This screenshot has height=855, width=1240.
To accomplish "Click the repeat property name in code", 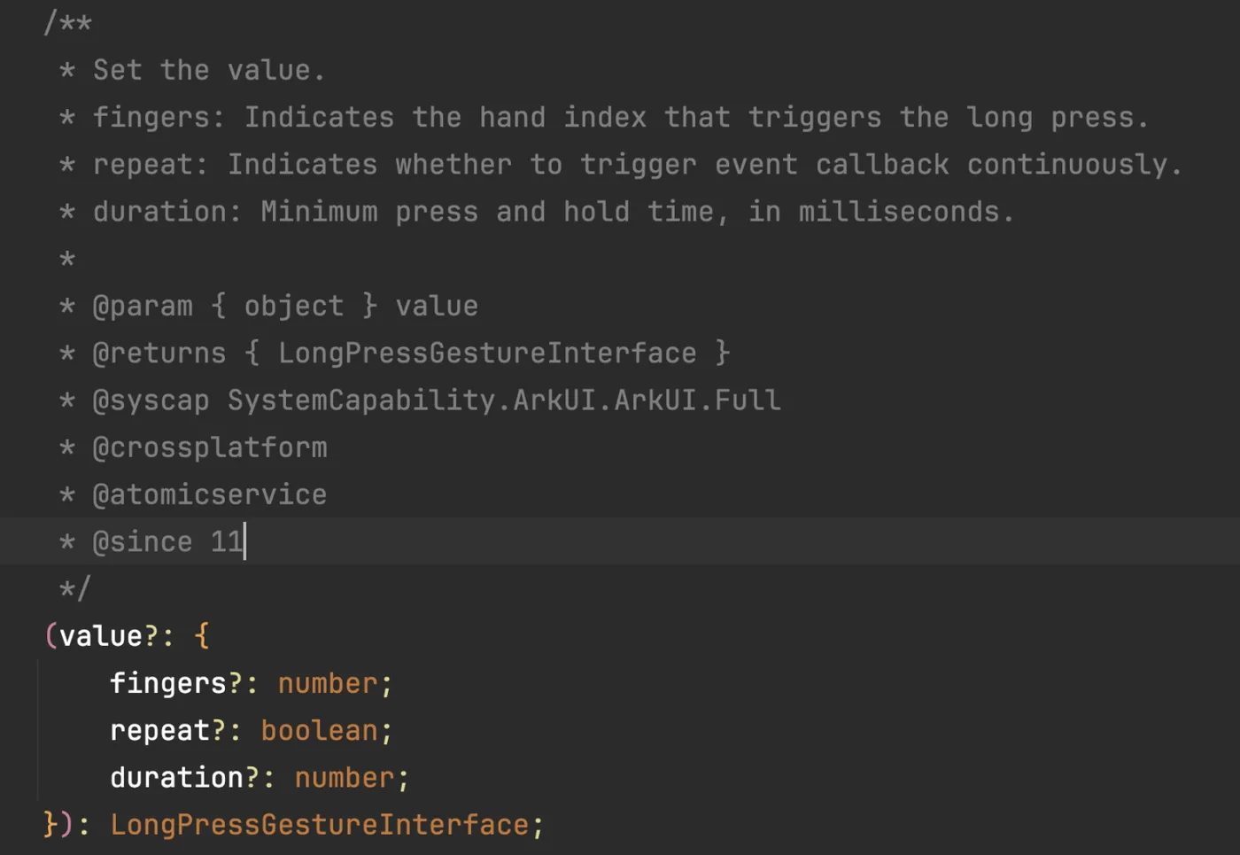I will [x=159, y=731].
